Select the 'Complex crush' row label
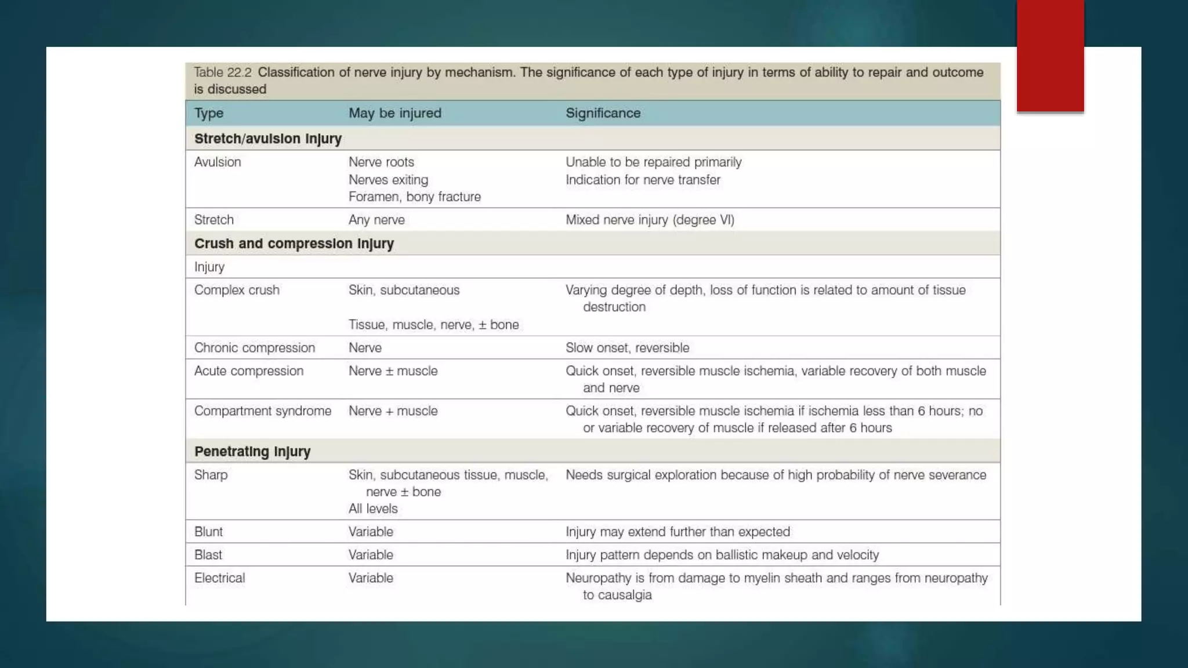1188x668 pixels. pos(237,290)
